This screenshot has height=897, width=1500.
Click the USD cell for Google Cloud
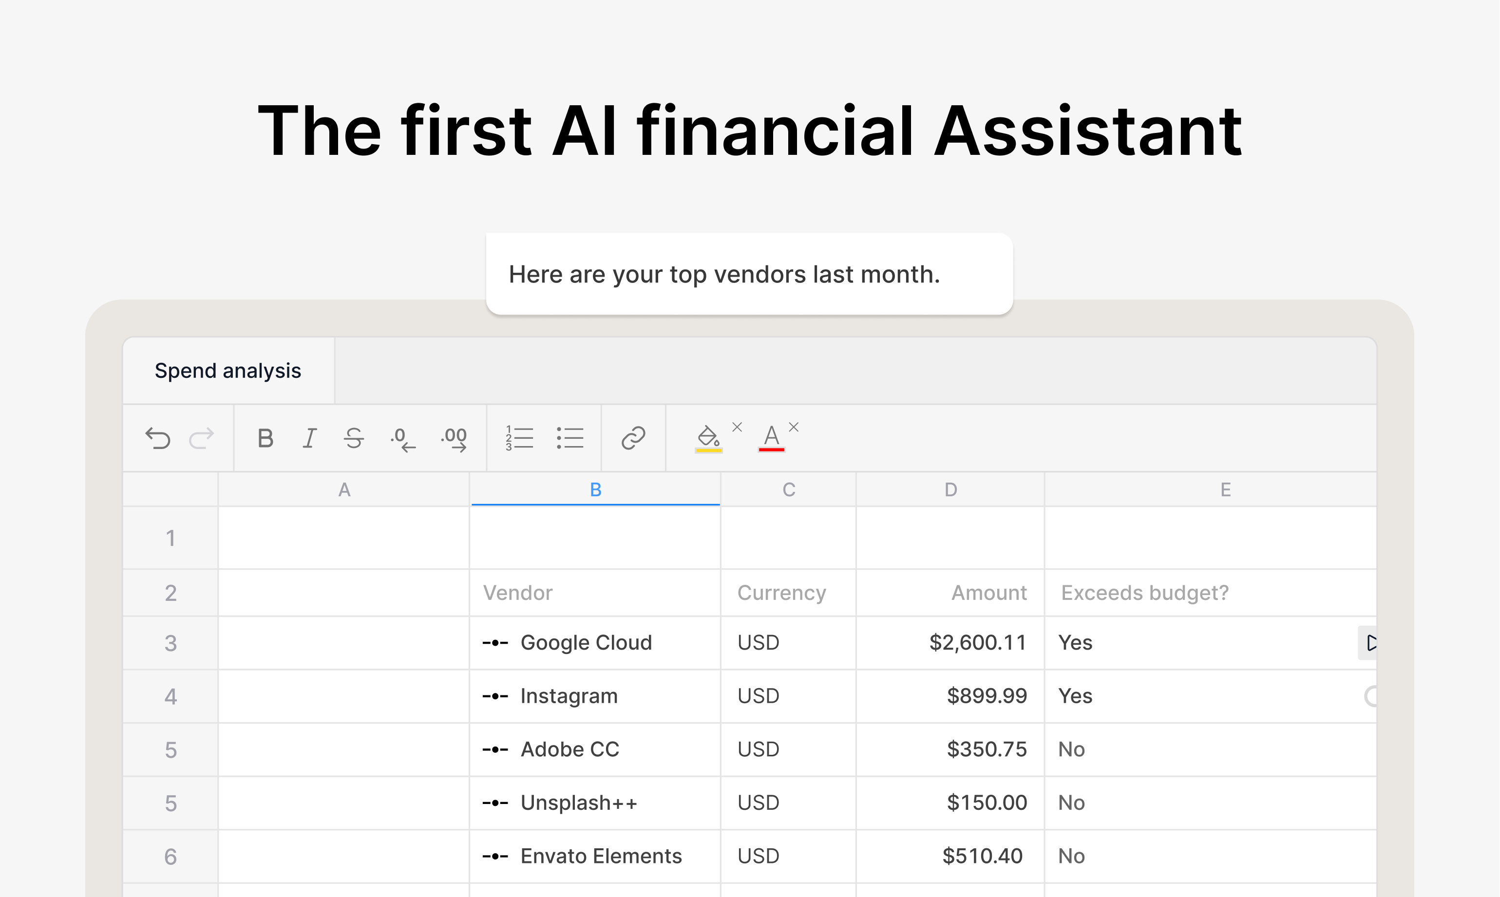pos(788,643)
